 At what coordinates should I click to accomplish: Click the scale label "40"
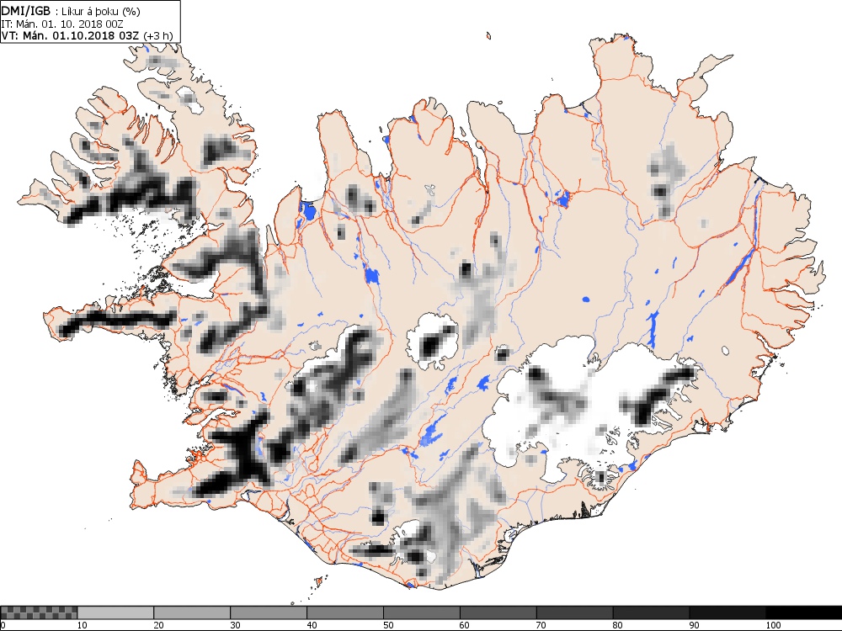click(x=312, y=625)
